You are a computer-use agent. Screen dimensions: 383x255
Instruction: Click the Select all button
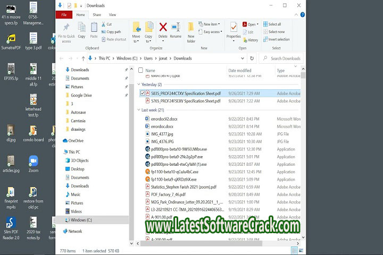(x=274, y=24)
